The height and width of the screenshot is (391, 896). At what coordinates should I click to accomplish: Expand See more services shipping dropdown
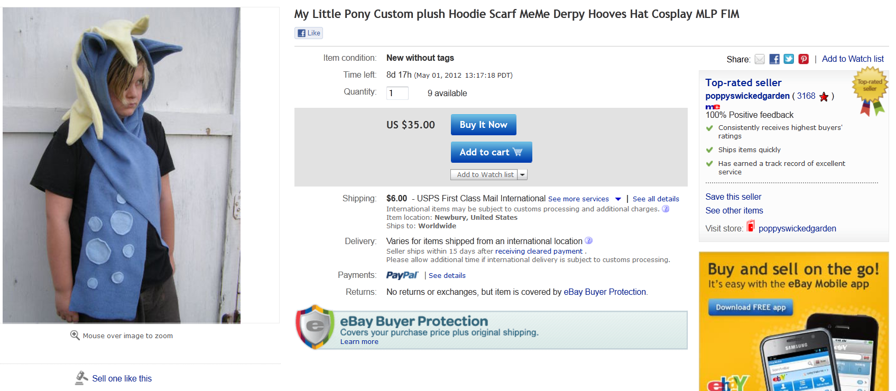618,199
